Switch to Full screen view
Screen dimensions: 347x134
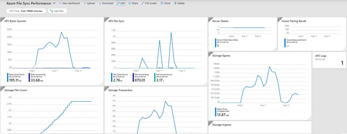(x=149, y=3)
